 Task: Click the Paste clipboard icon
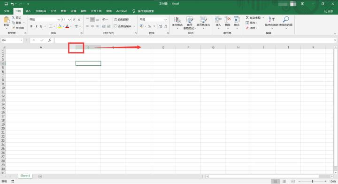click(7, 20)
